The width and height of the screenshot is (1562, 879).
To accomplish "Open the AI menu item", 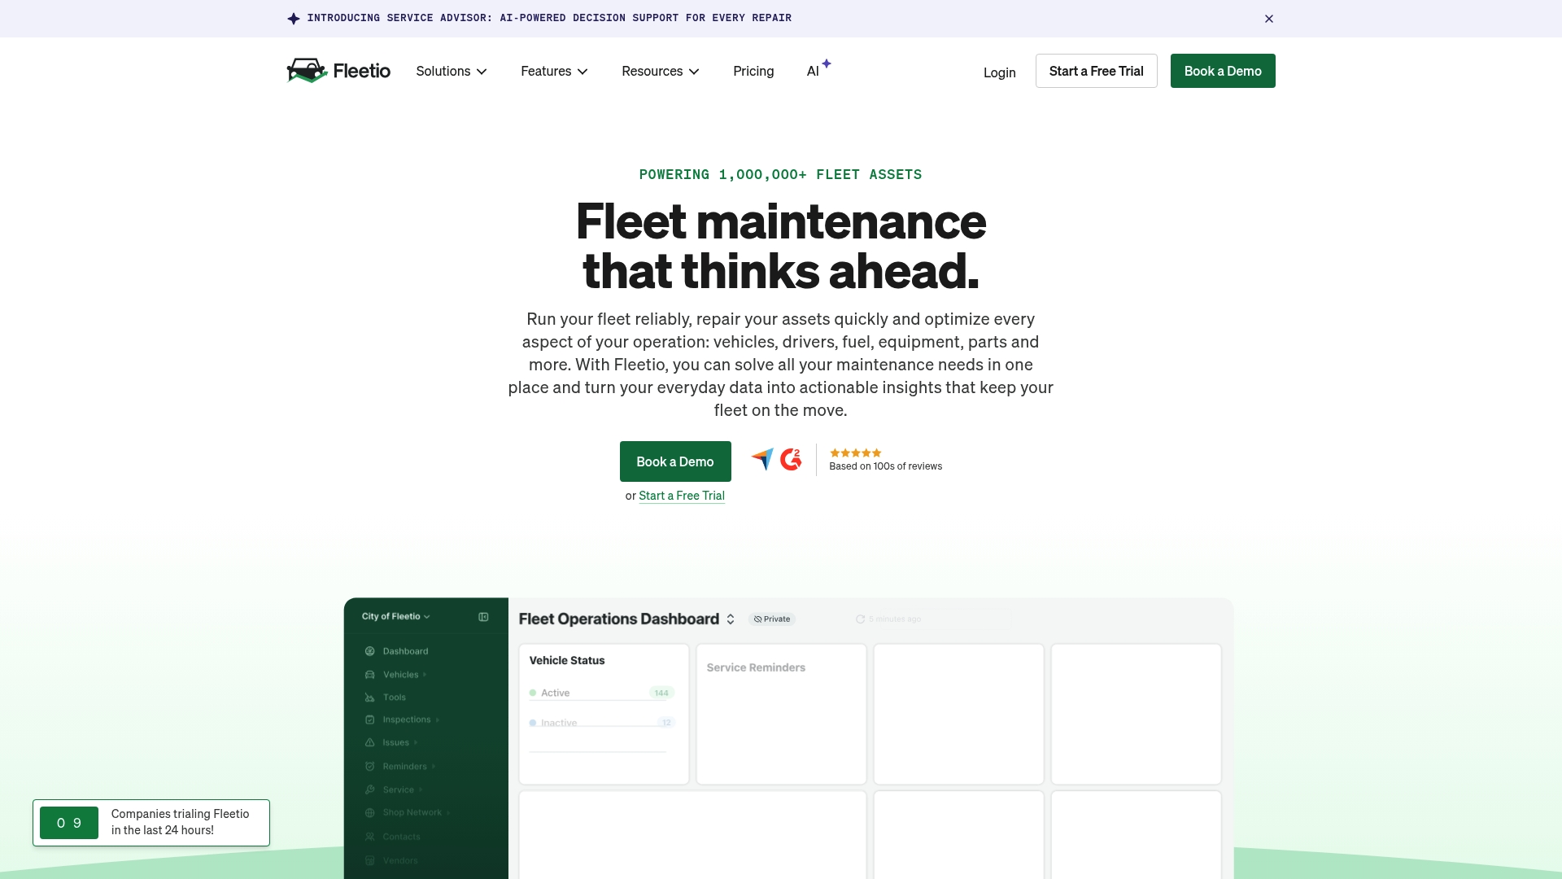I will point(813,72).
